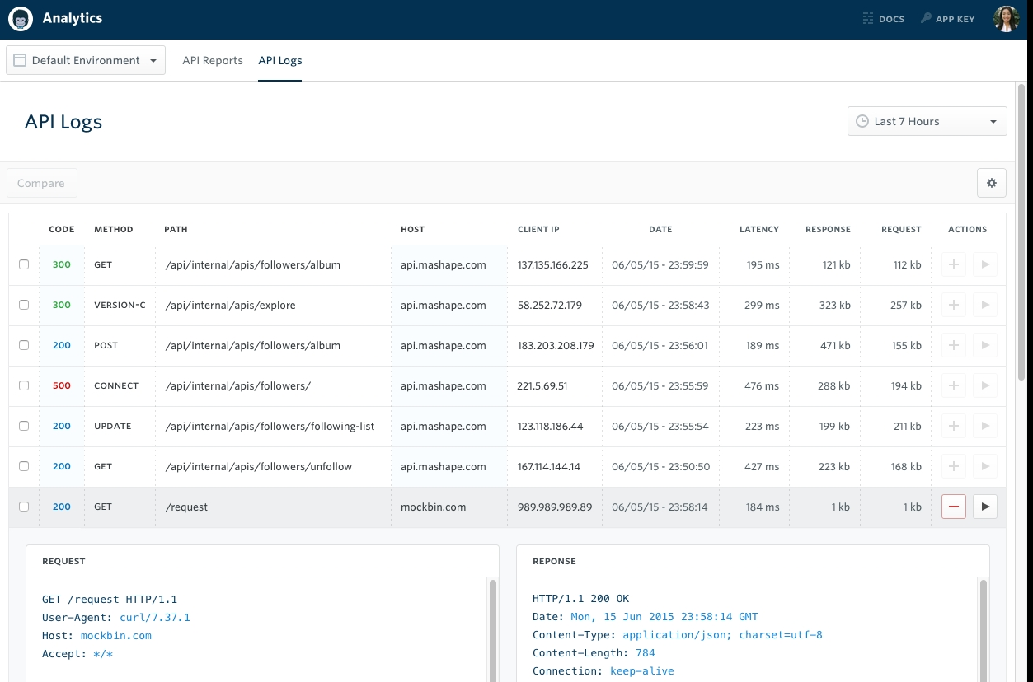The height and width of the screenshot is (682, 1033).
Task: Check the box for followers/album GET row
Action: [24, 264]
